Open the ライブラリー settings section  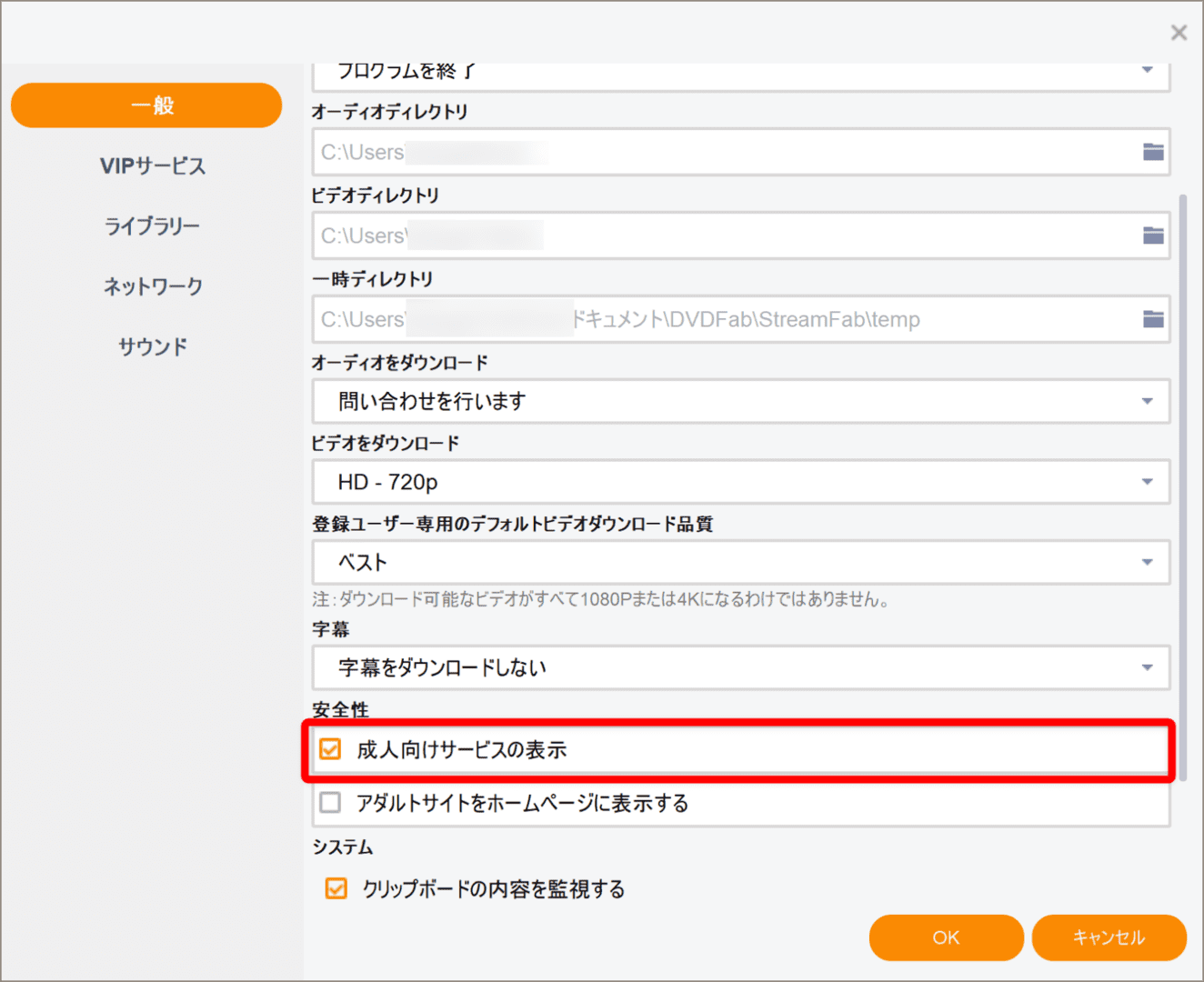click(152, 225)
